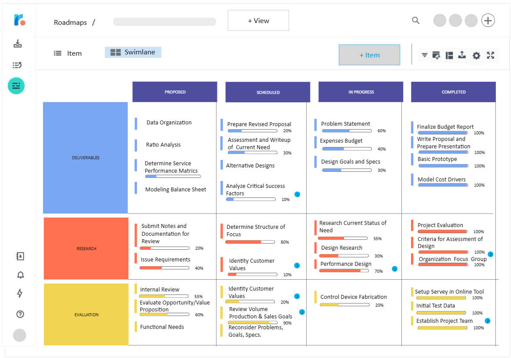Click the export upload icon
The image size is (511, 358).
pyautogui.click(x=462, y=55)
